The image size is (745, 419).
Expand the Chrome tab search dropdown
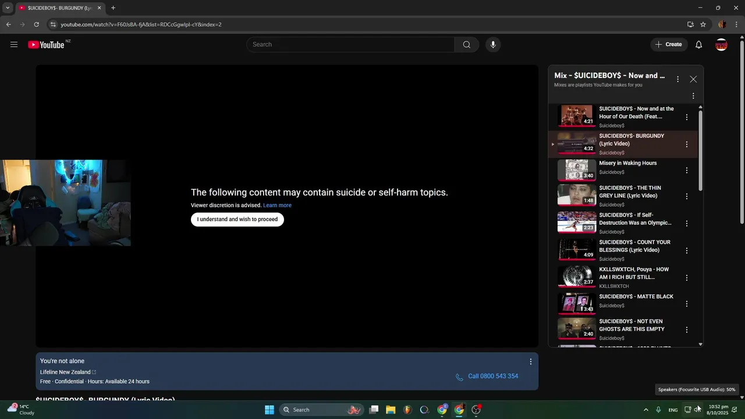tap(8, 8)
